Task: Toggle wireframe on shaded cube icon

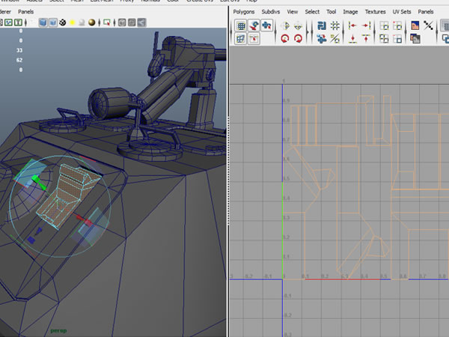Action: 53,22
